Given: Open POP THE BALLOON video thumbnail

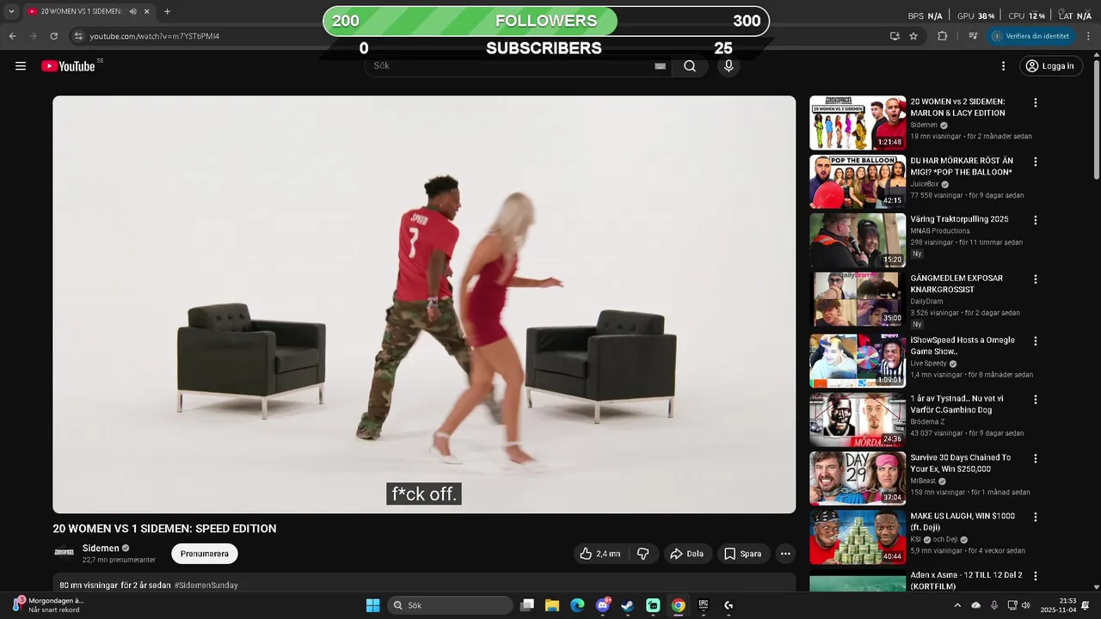Looking at the screenshot, I should [x=858, y=181].
